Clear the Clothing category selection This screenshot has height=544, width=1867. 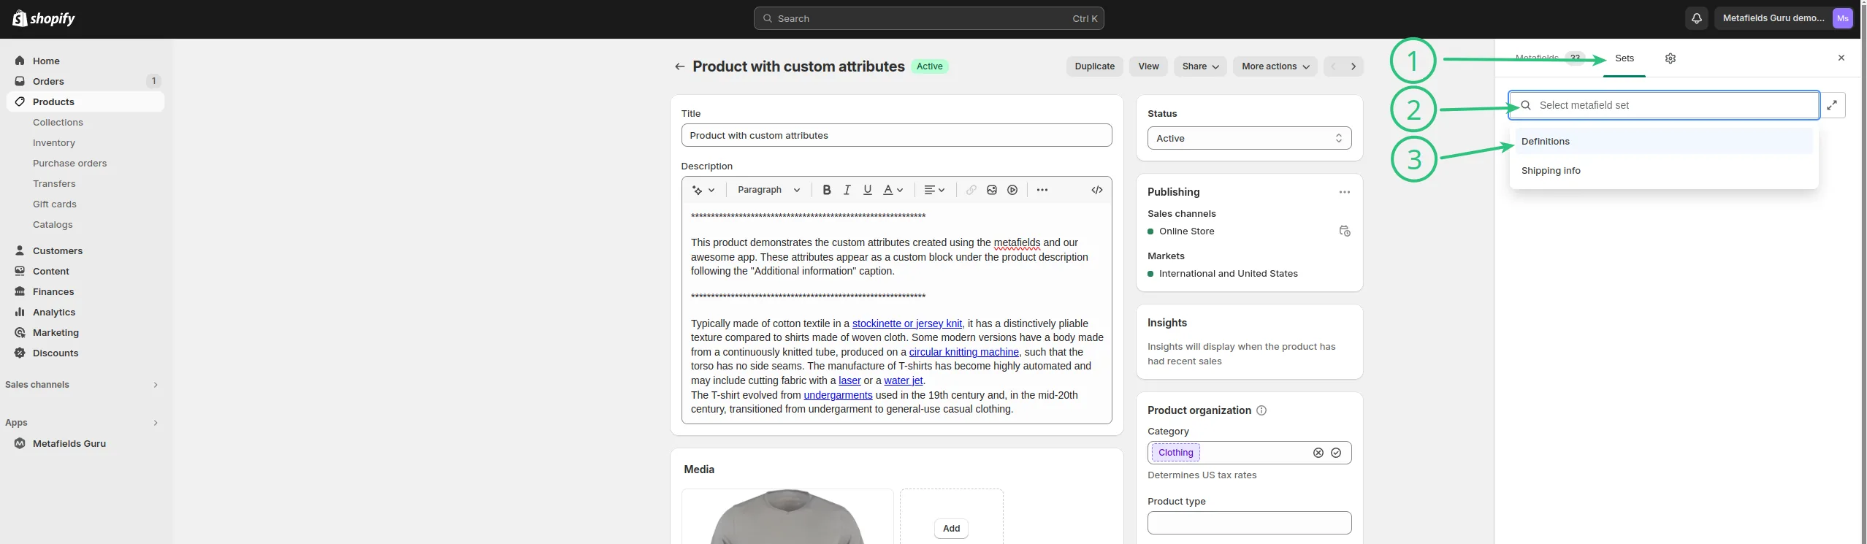tap(1318, 453)
